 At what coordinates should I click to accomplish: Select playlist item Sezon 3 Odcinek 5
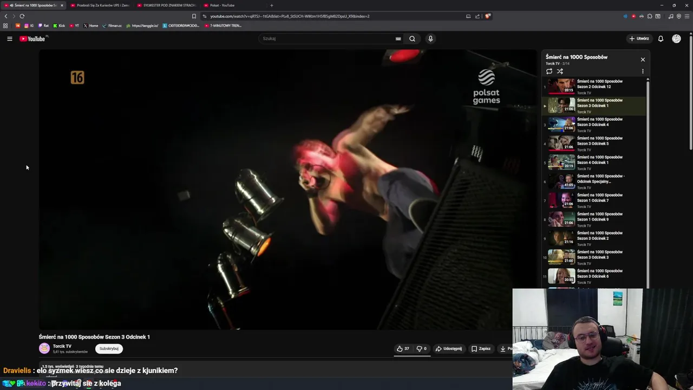(x=594, y=144)
